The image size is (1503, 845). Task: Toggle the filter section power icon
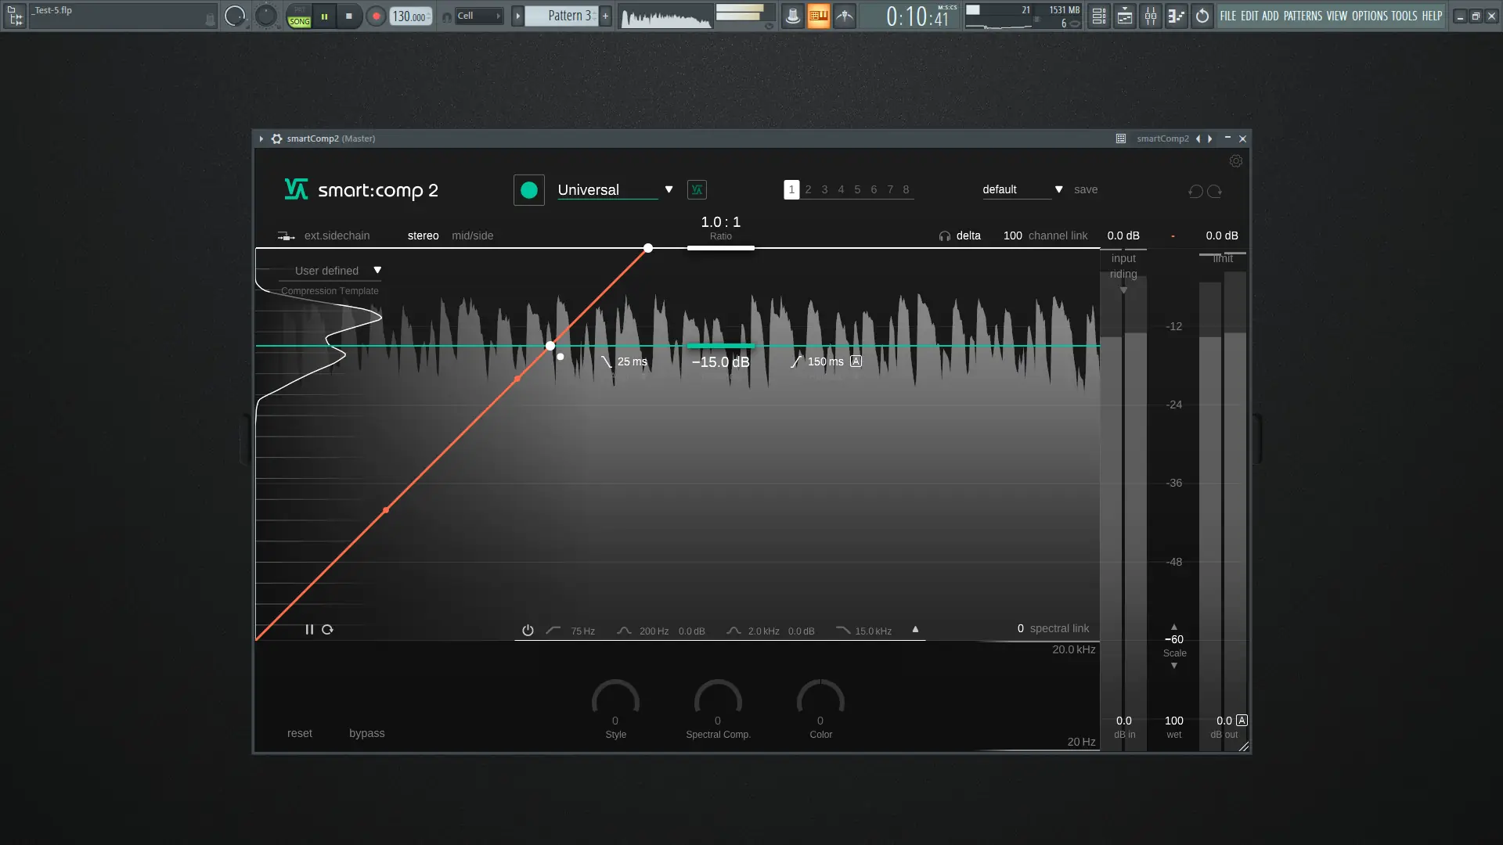528,631
